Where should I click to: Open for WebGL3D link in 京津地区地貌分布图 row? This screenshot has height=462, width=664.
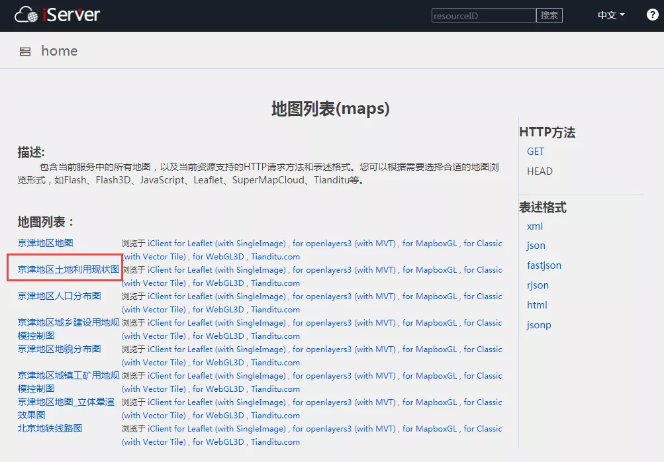pos(218,363)
